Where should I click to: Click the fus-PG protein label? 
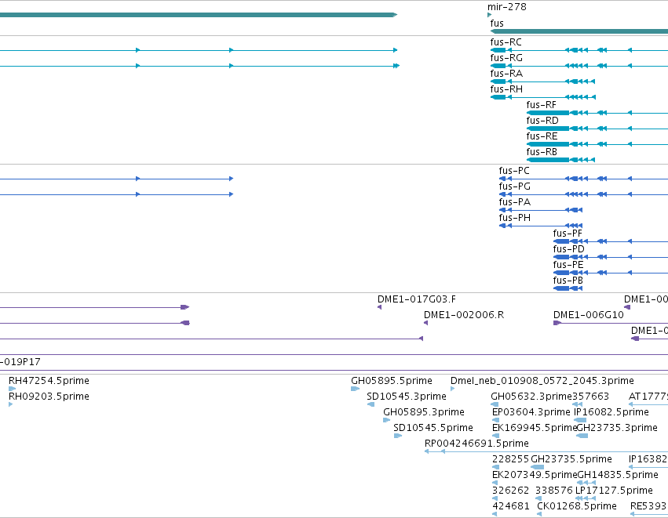pos(515,187)
